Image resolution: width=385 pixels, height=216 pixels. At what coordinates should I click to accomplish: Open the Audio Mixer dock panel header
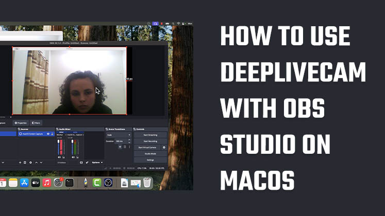click(80, 129)
